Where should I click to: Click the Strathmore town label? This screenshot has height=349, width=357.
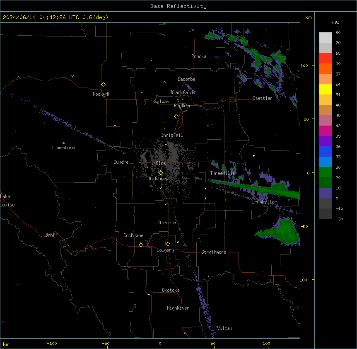point(214,252)
